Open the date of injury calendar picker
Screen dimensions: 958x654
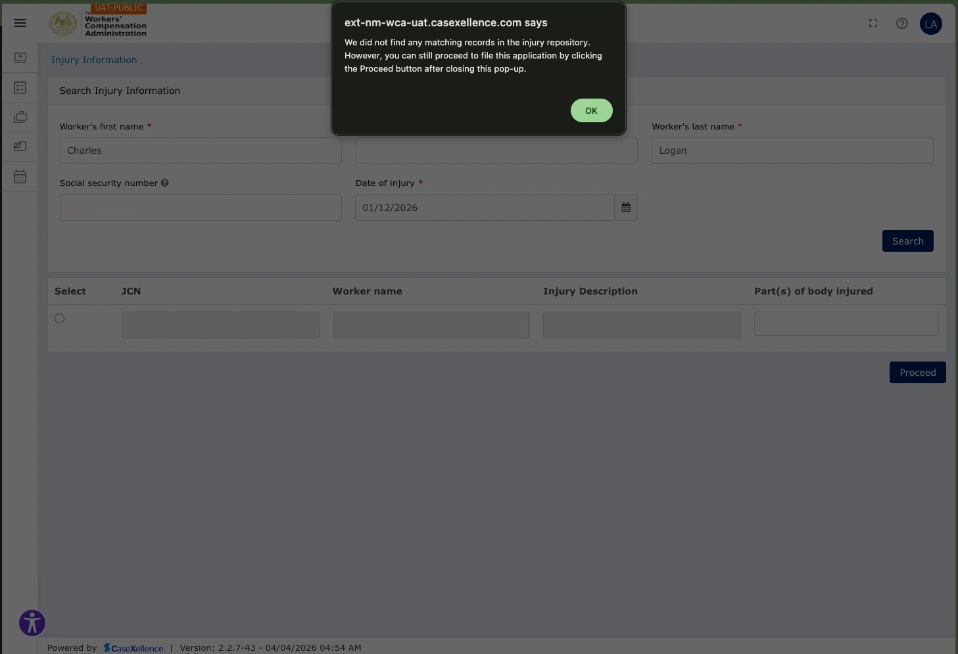pyautogui.click(x=626, y=207)
